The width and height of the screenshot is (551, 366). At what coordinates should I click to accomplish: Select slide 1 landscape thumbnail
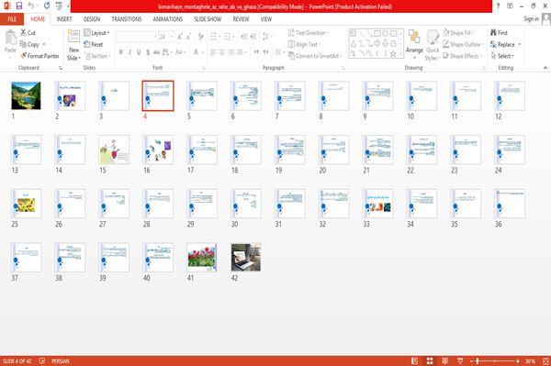tap(26, 95)
